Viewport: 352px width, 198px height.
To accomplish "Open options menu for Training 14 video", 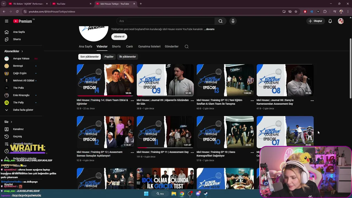I will click(132, 101).
